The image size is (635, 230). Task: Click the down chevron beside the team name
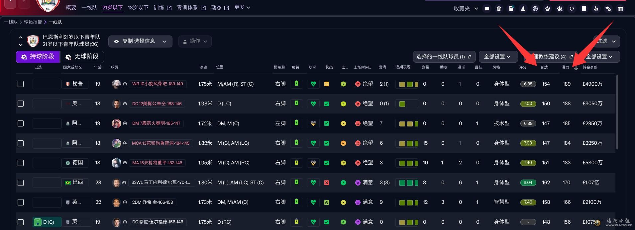21,45
